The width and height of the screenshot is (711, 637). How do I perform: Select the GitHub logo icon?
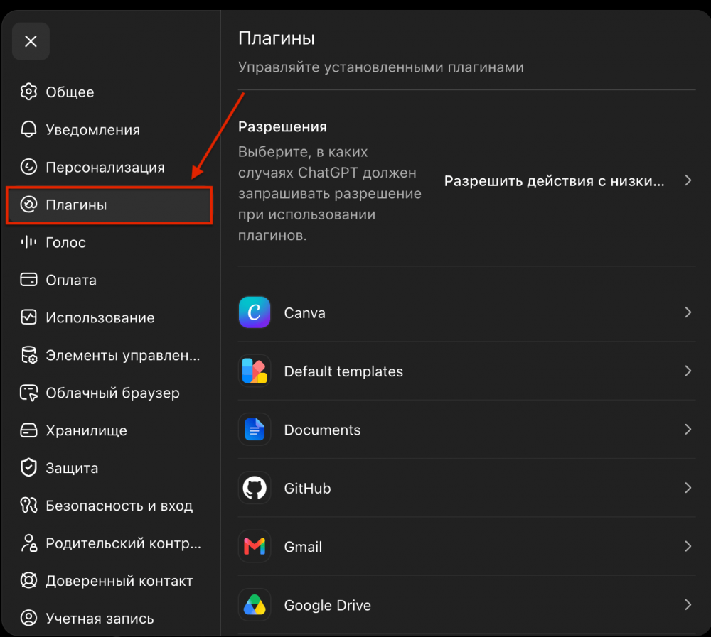(255, 488)
